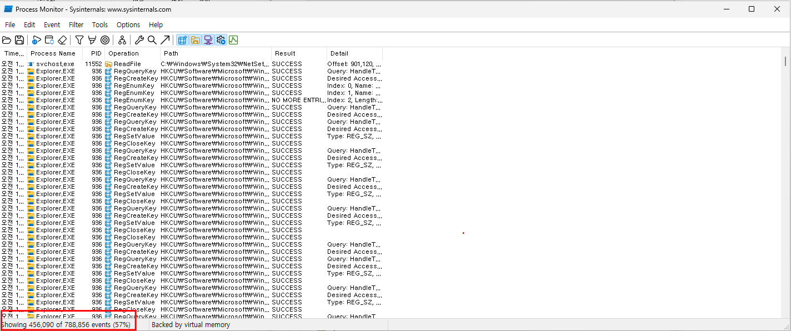Click the C:\Windows\System32\NetSet path cell

pyautogui.click(x=216, y=64)
